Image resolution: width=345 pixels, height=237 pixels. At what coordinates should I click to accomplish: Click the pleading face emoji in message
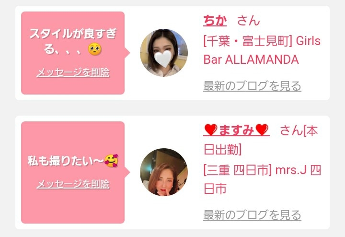[x=94, y=49]
